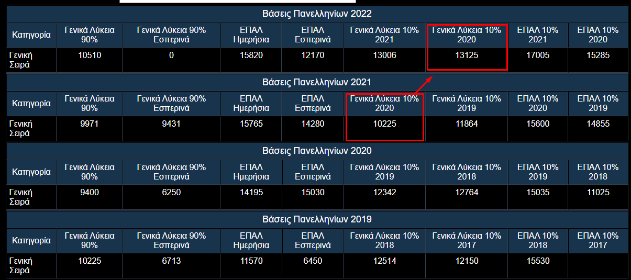The height and width of the screenshot is (280, 631).
Task: Click the 'Βάσεις Πανελληνίων 2020' table title
Action: (x=316, y=151)
